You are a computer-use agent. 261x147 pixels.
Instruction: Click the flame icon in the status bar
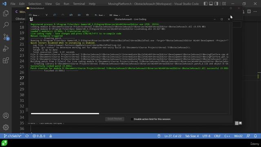click(51, 136)
